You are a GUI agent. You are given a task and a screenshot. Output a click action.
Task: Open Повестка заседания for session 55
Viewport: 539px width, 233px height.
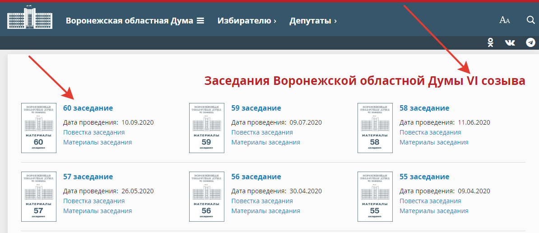[430, 201]
